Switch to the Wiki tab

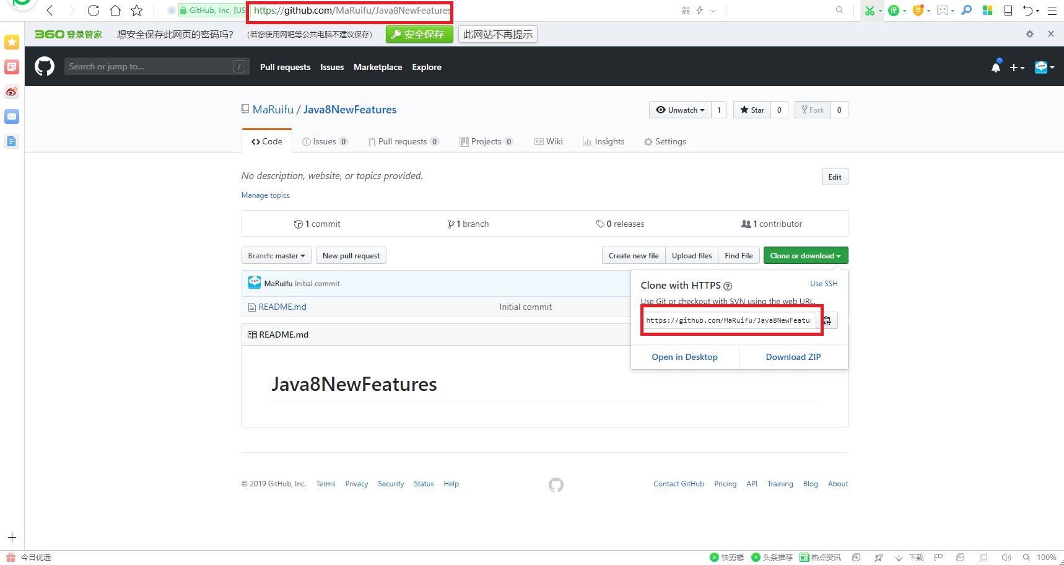549,141
